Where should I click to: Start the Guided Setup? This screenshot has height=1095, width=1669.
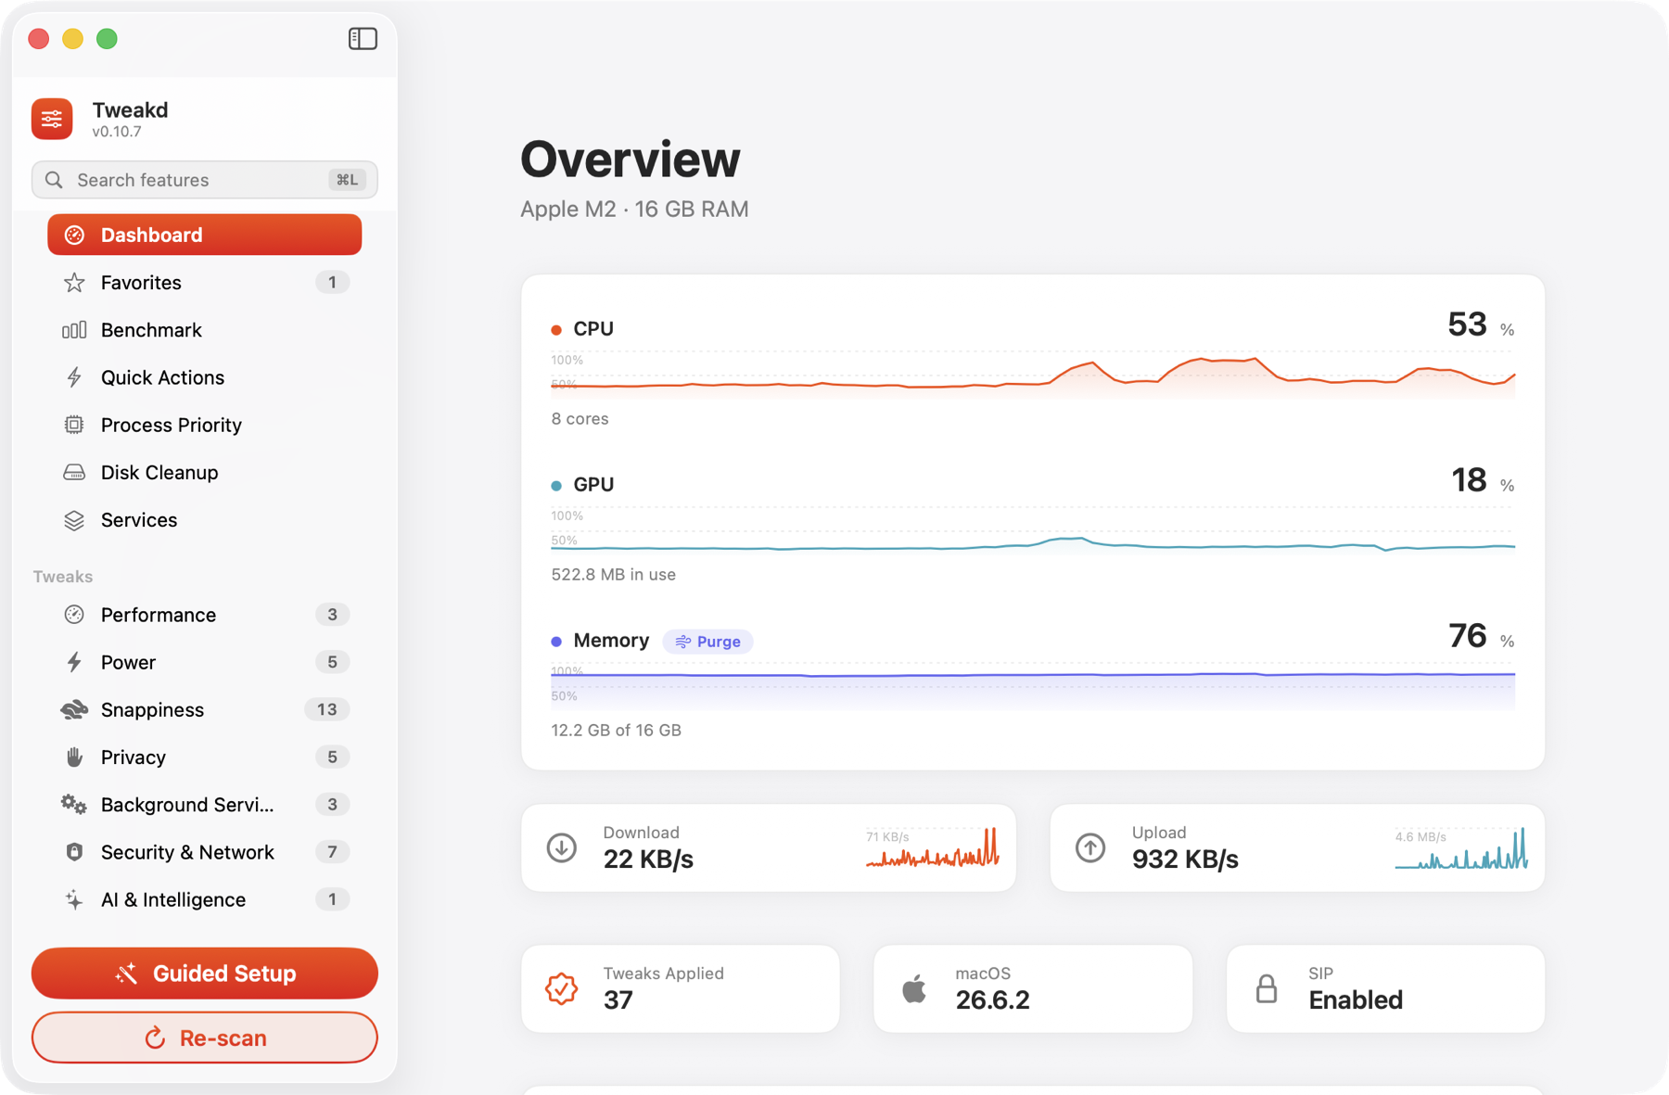205,974
